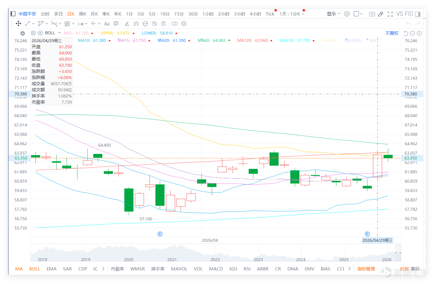Open the VS comparison button

coord(400,14)
